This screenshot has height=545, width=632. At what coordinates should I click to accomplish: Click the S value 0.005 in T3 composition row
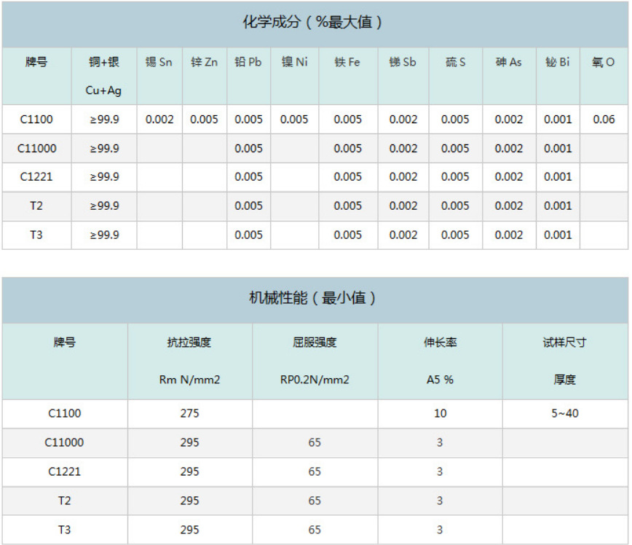[456, 235]
